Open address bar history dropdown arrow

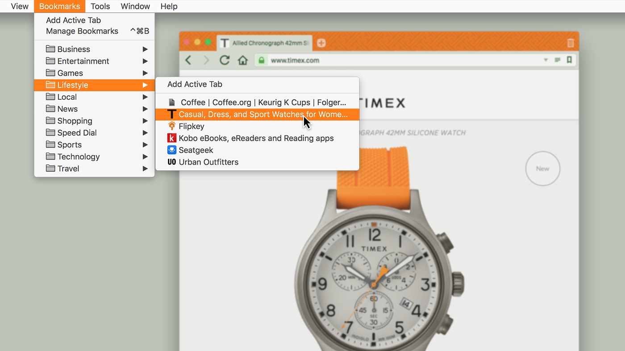(546, 60)
